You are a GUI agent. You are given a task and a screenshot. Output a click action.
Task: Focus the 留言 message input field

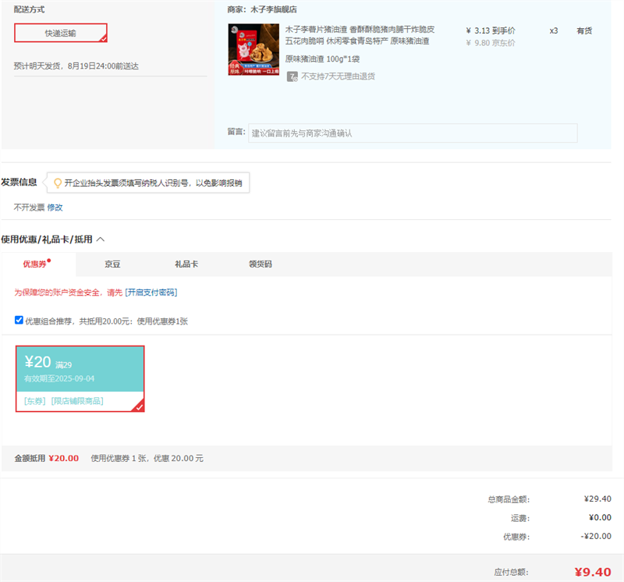(x=413, y=133)
